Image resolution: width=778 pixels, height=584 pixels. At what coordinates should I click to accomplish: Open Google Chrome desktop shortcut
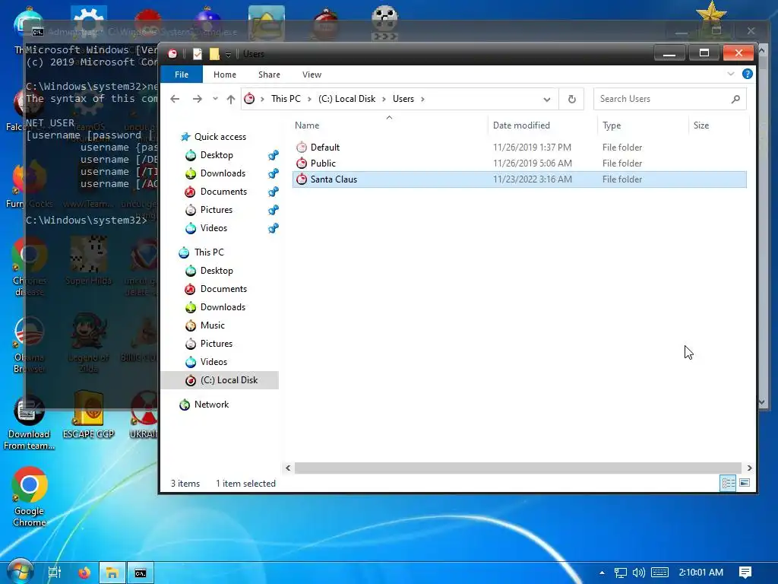(30, 496)
